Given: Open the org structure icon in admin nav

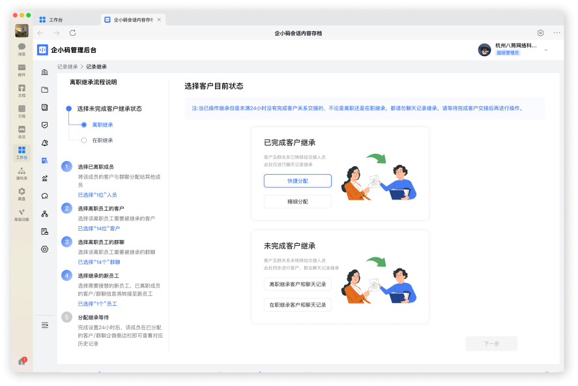Looking at the screenshot, I should (x=44, y=213).
